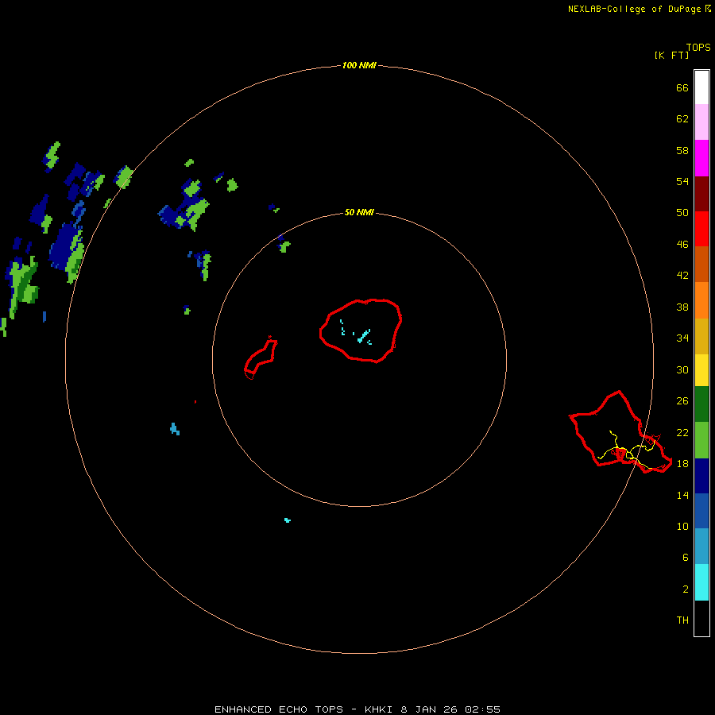Click the light blue echo southwest of center
This screenshot has width=715, height=715.
pyautogui.click(x=175, y=429)
